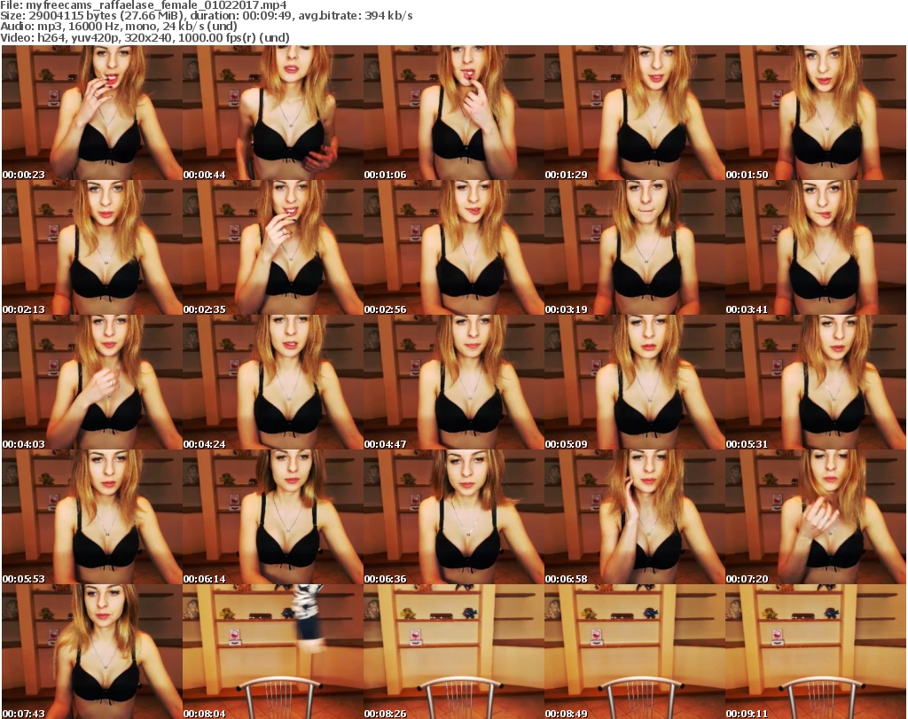The image size is (908, 719).
Task: Select the frame stamped 00:06:58
Action: click(x=635, y=517)
